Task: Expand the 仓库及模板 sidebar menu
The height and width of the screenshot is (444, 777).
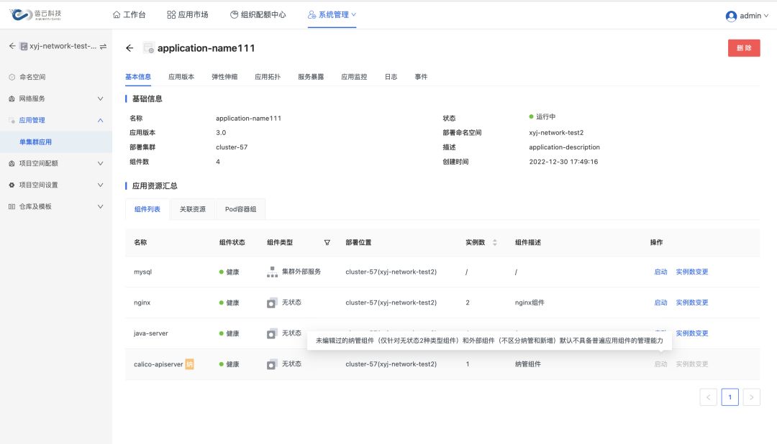Action: pos(56,206)
